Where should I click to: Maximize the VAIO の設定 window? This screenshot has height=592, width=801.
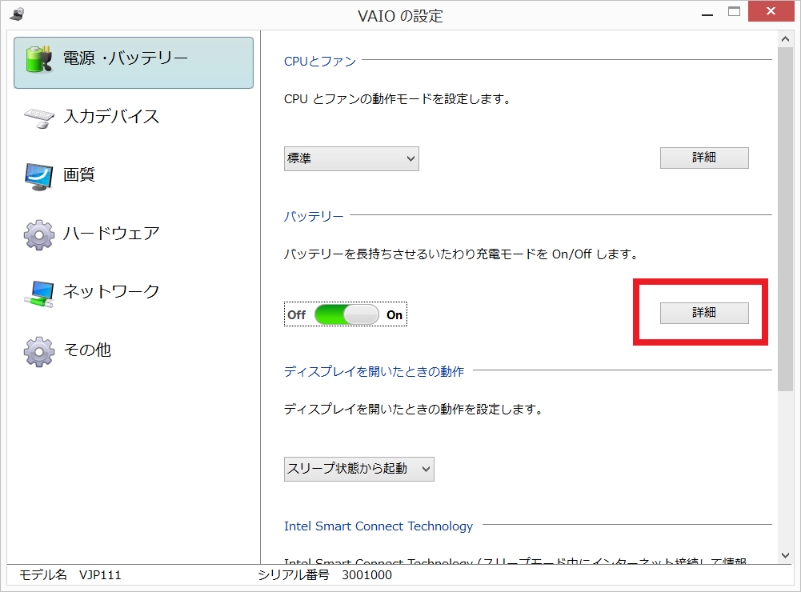coord(734,12)
